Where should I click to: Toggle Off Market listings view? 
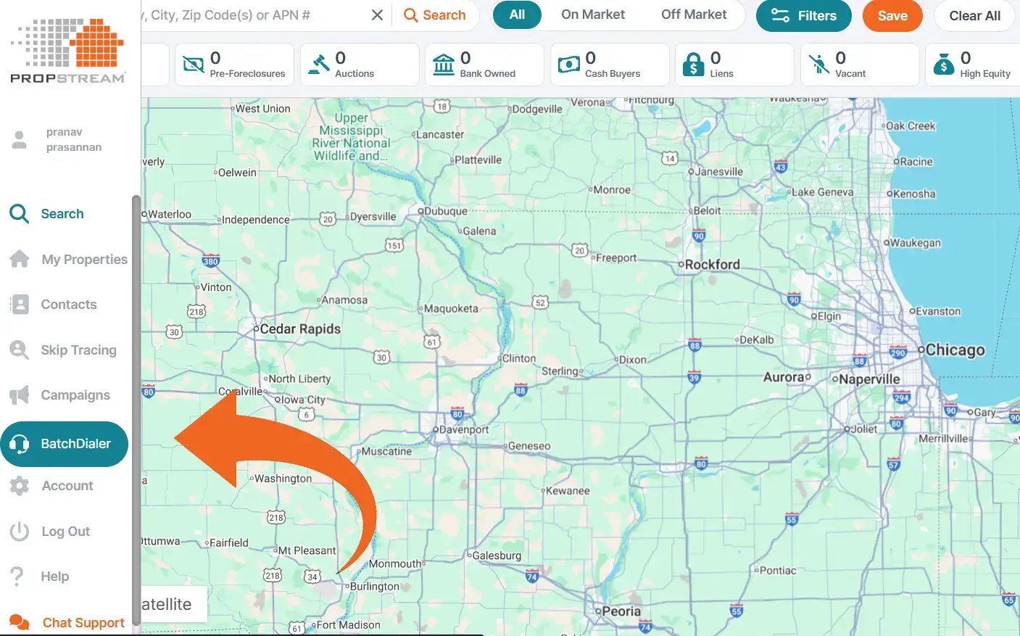pyautogui.click(x=693, y=15)
